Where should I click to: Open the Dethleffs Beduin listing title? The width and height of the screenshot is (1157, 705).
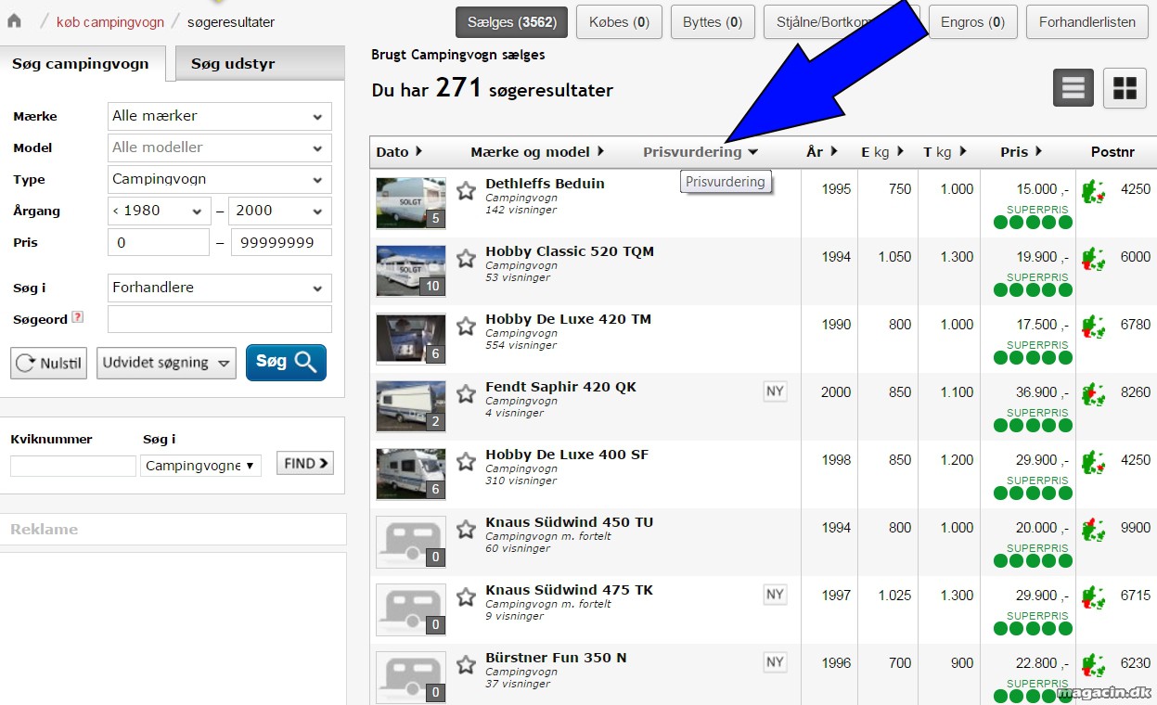coord(545,184)
